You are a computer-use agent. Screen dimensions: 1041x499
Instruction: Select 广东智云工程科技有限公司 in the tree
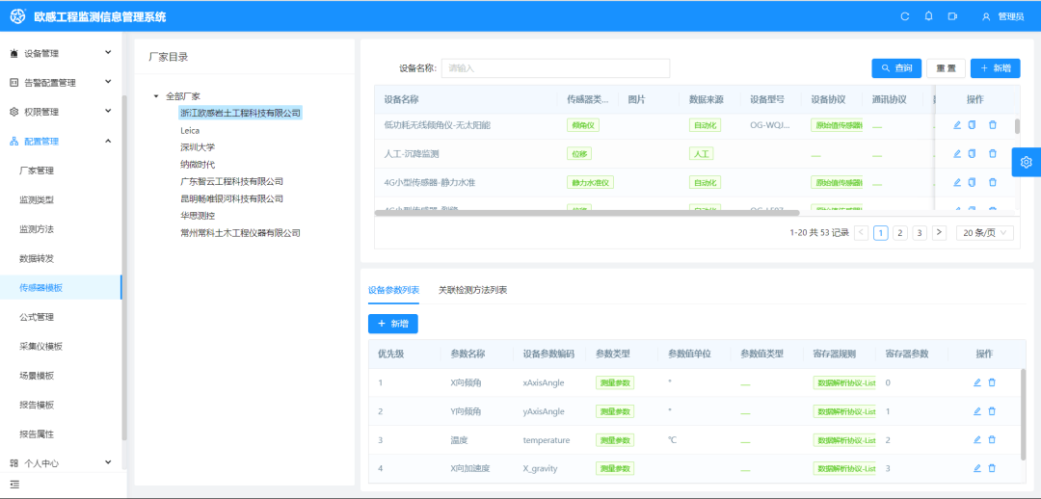click(231, 181)
